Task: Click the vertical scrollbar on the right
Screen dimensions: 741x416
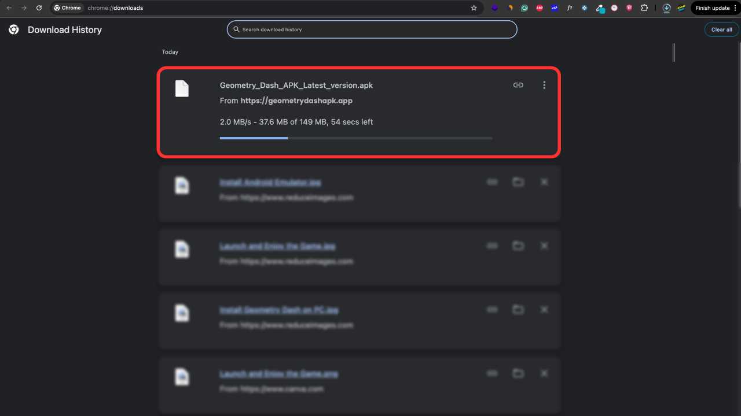Action: click(674, 52)
